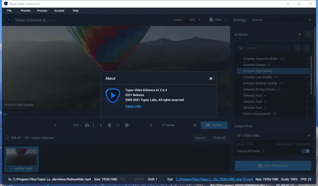Favorite Artemis Dehalo with heart icon
318x186 pixels.
pyautogui.click(x=307, y=65)
